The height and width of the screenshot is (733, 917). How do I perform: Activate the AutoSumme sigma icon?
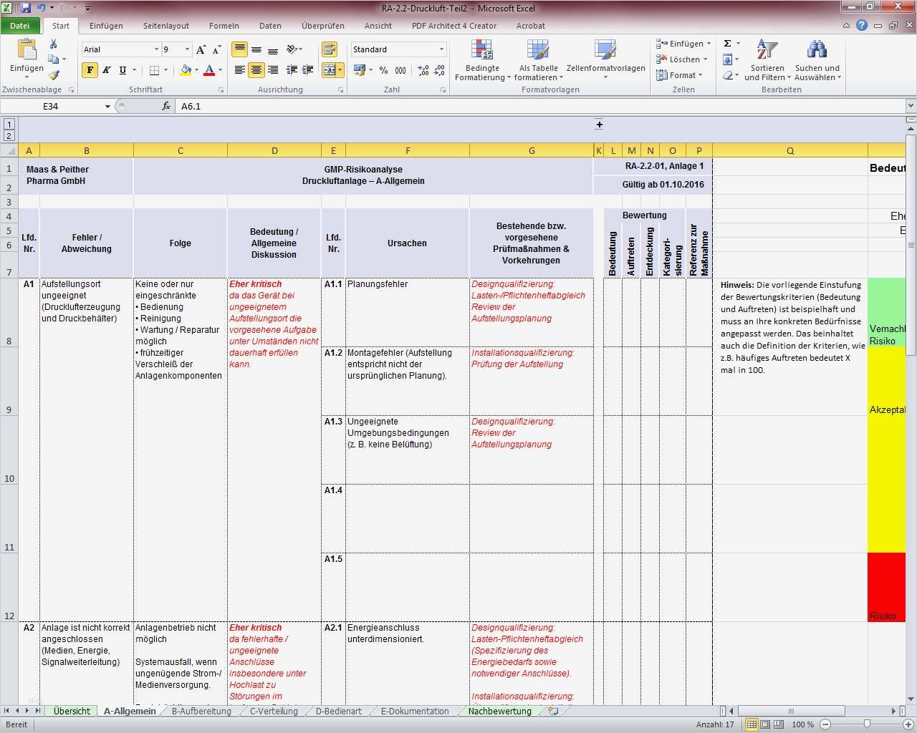[726, 43]
